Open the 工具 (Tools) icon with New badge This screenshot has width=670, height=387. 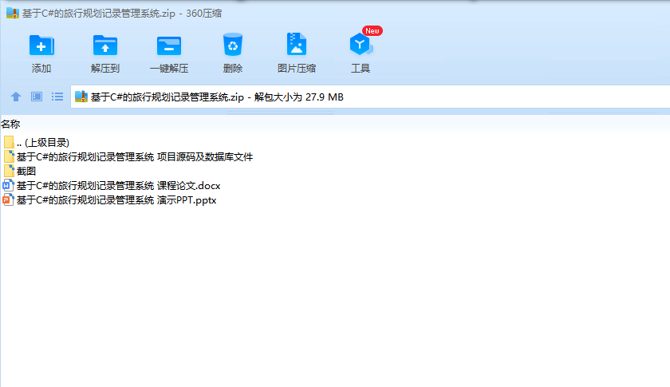click(x=361, y=44)
